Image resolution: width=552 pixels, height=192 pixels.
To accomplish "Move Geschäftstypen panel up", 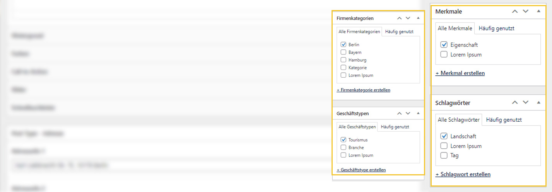I will 399,114.
